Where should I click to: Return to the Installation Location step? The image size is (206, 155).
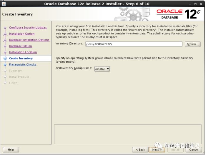tap(23, 52)
